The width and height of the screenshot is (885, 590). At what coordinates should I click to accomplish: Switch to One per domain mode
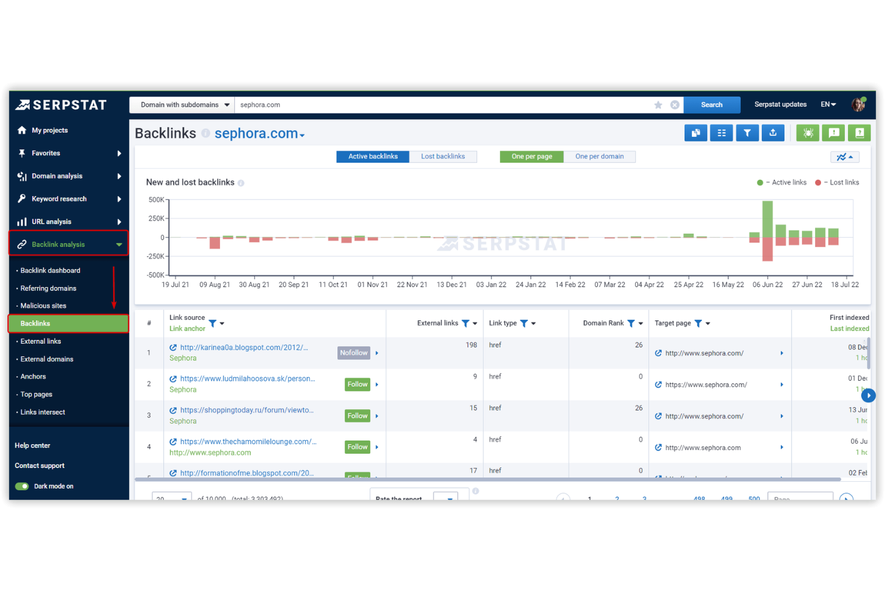click(x=600, y=156)
